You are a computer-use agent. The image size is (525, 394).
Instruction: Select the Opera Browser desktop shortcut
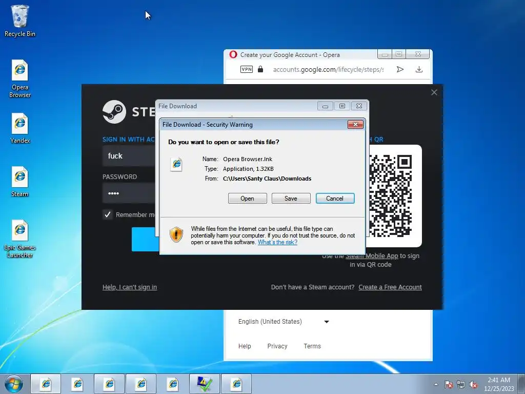(20, 78)
